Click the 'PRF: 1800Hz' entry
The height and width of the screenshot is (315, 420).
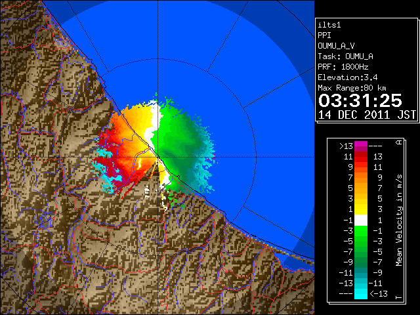(x=343, y=67)
